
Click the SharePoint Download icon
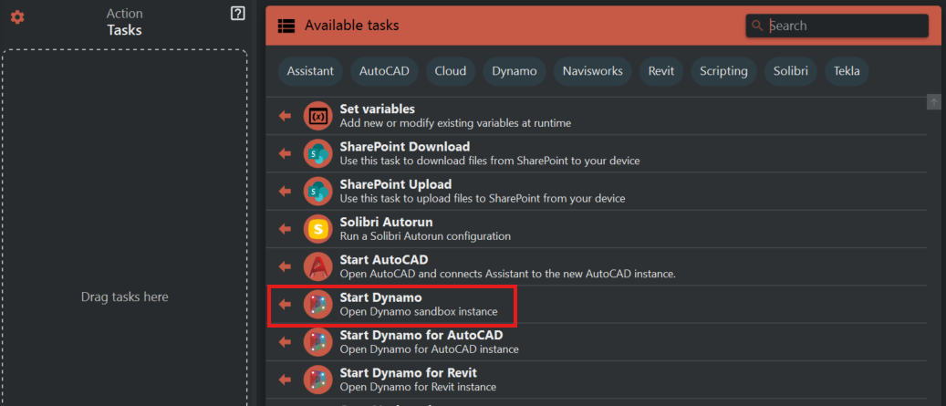318,153
